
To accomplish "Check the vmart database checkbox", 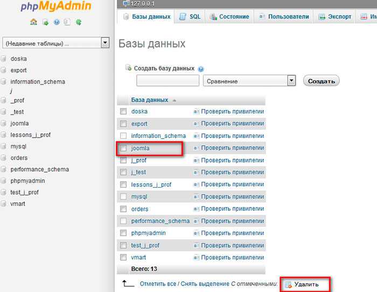I will click(x=123, y=258).
